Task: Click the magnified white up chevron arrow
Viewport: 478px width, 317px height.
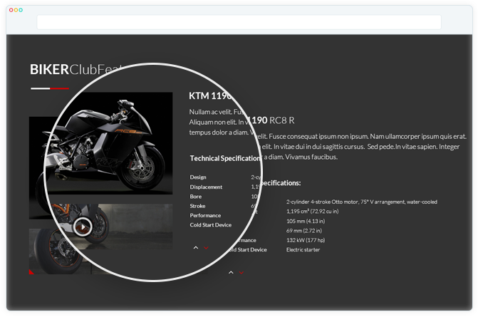Action: tap(196, 248)
